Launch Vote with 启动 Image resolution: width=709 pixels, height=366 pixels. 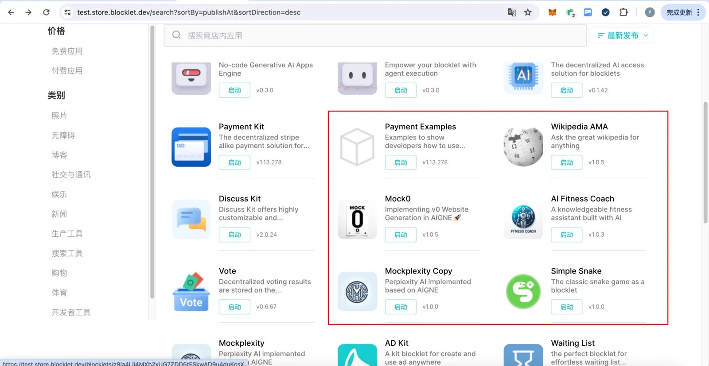[x=234, y=307]
